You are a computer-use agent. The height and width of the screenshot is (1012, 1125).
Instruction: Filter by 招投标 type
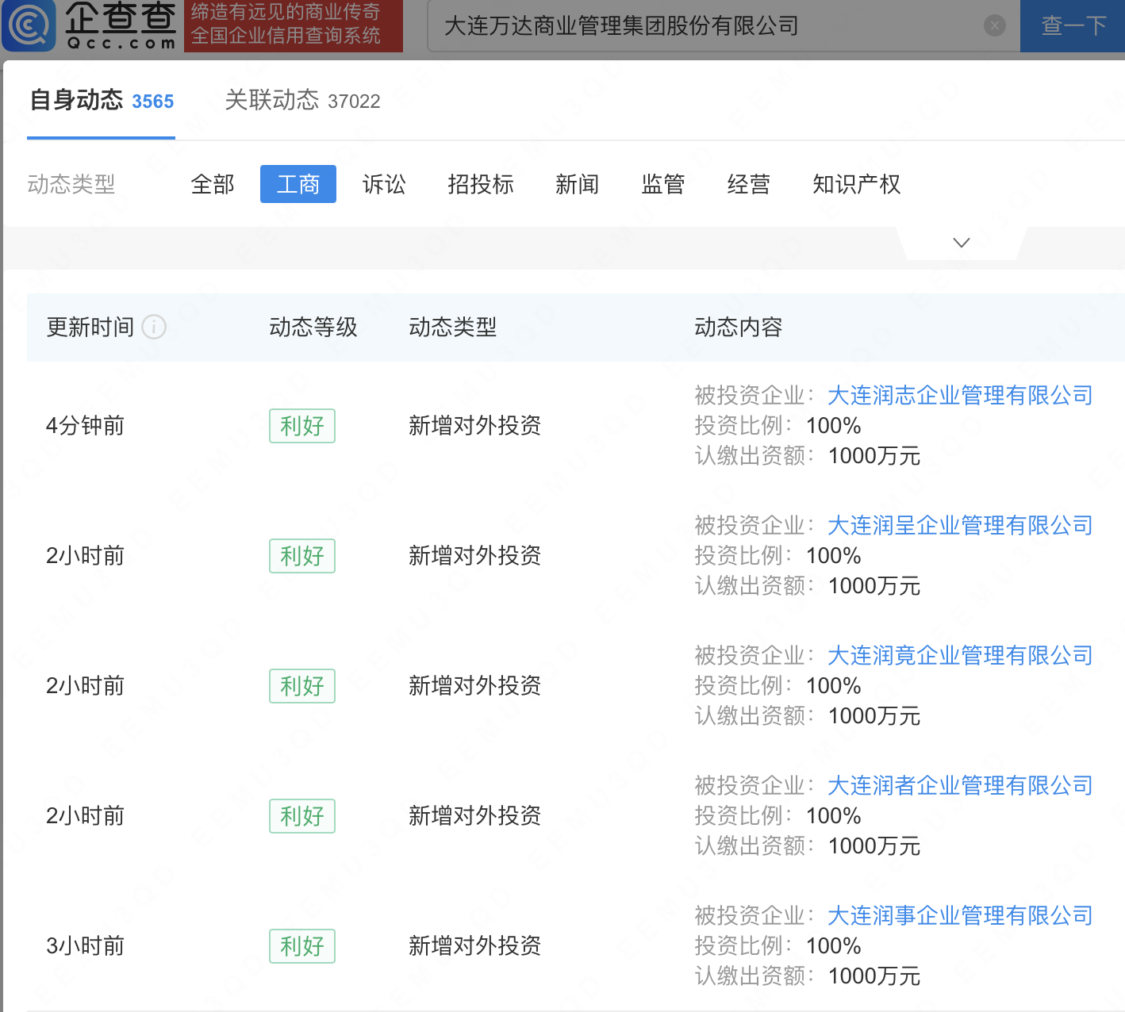point(481,185)
